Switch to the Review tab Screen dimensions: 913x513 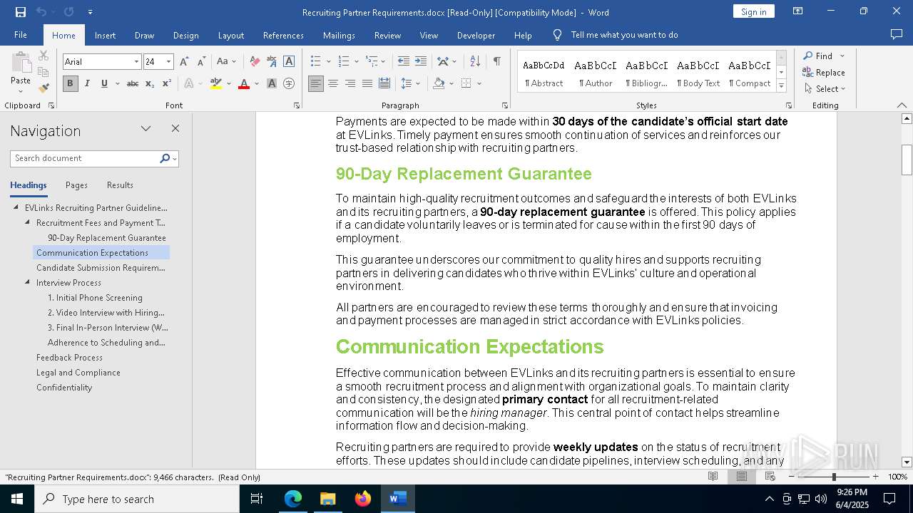tap(387, 35)
